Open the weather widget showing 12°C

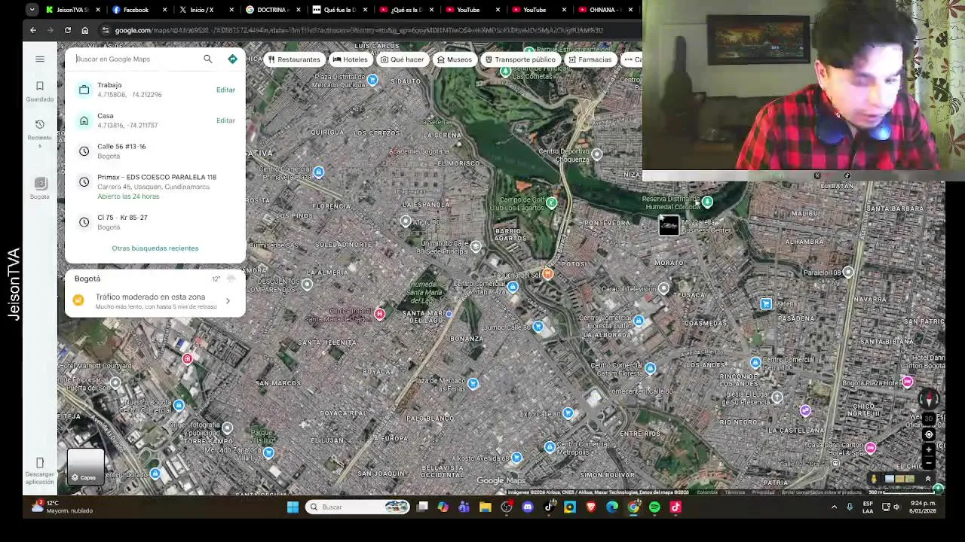pos(62,507)
